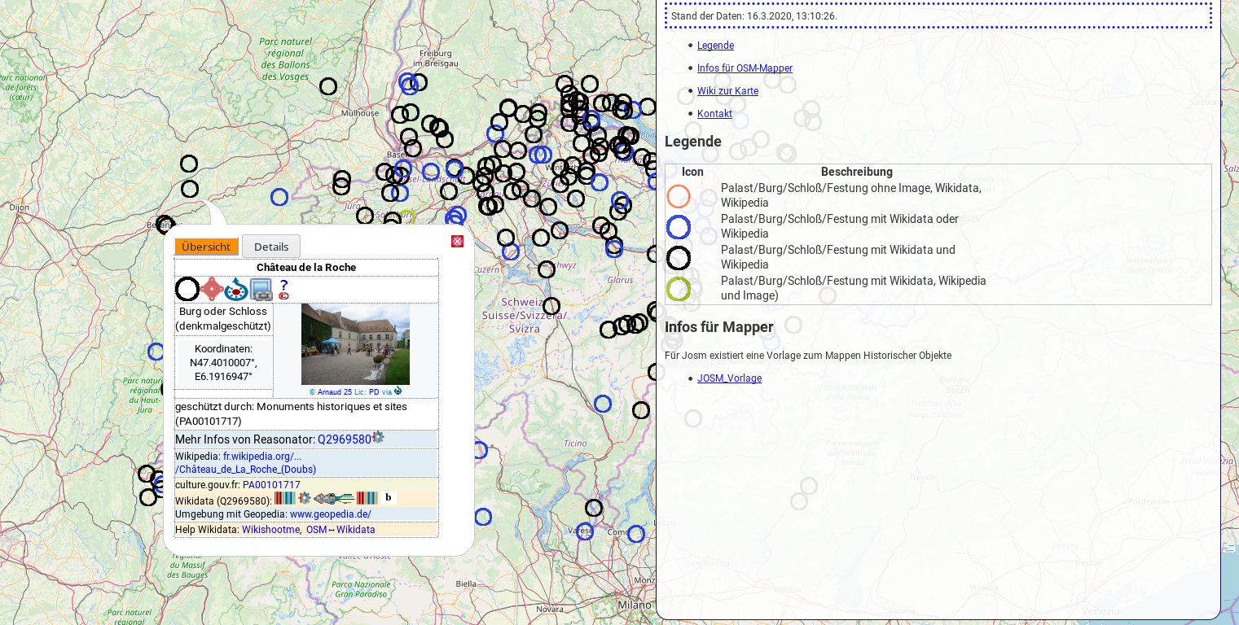Open Reasonator link Q2969580
The height and width of the screenshot is (625, 1239).
(344, 439)
